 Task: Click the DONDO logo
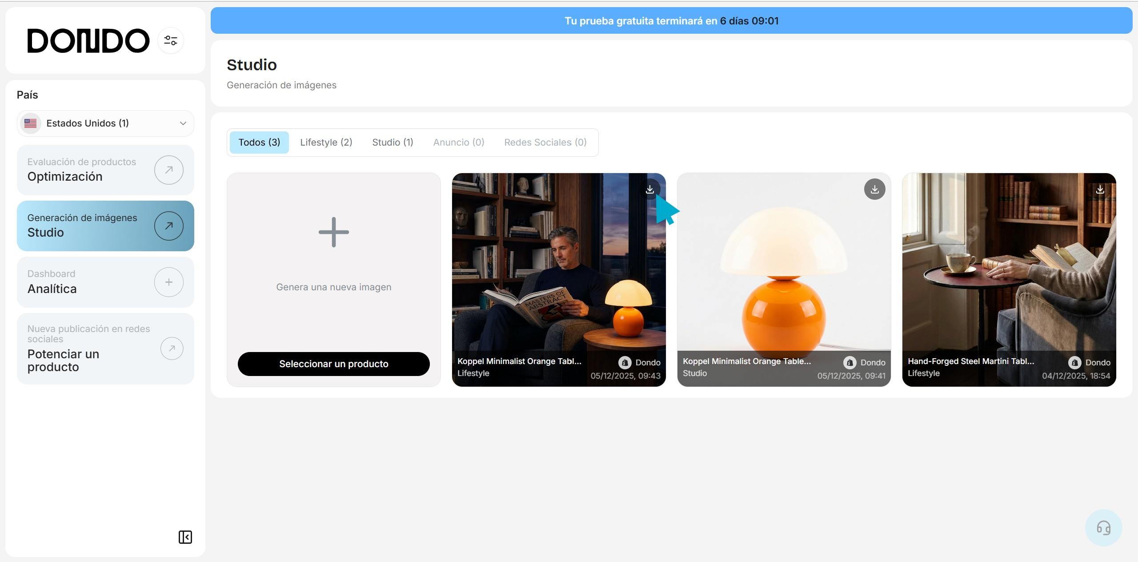coord(88,41)
